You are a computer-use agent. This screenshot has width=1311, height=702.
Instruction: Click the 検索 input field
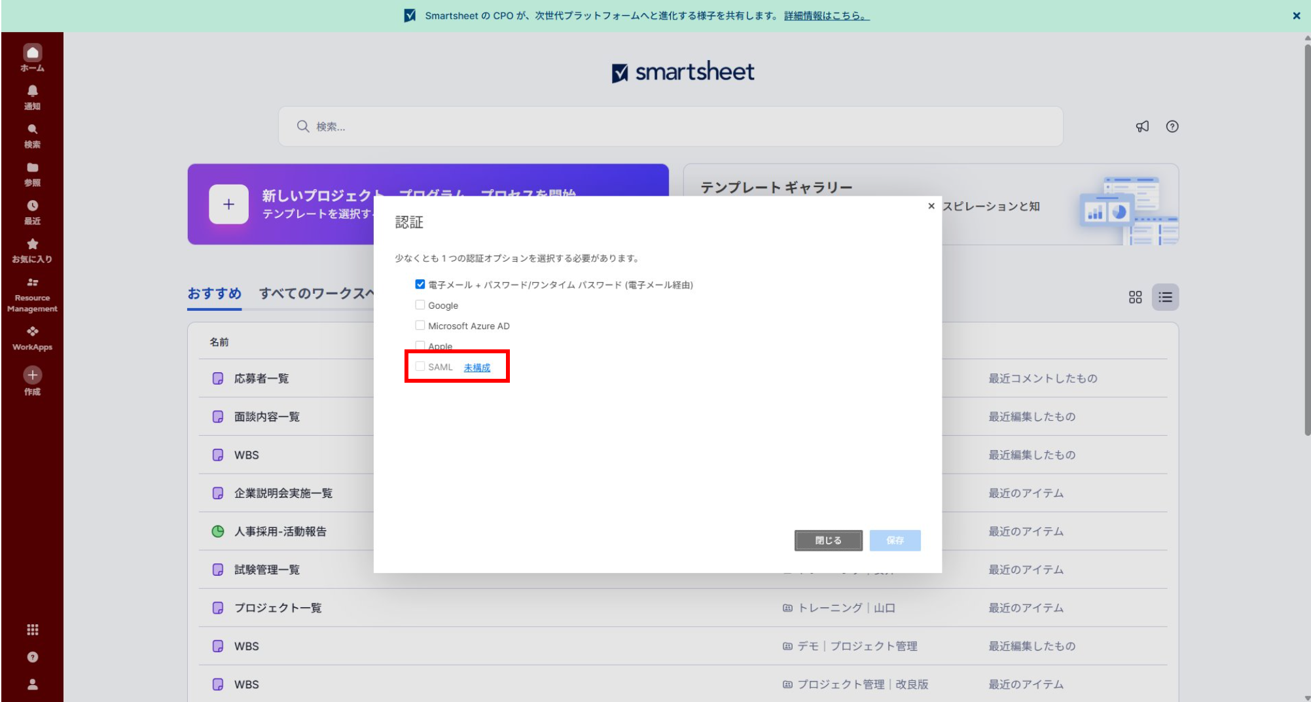pyautogui.click(x=670, y=126)
